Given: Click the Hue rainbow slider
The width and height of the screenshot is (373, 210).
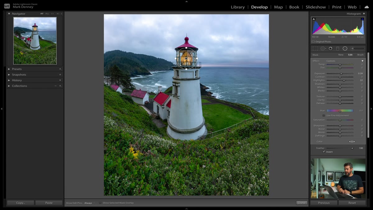Looking at the screenshot, I should (x=340, y=111).
